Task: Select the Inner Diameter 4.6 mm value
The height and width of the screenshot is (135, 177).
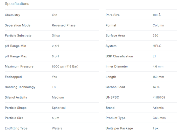Action: (158, 66)
